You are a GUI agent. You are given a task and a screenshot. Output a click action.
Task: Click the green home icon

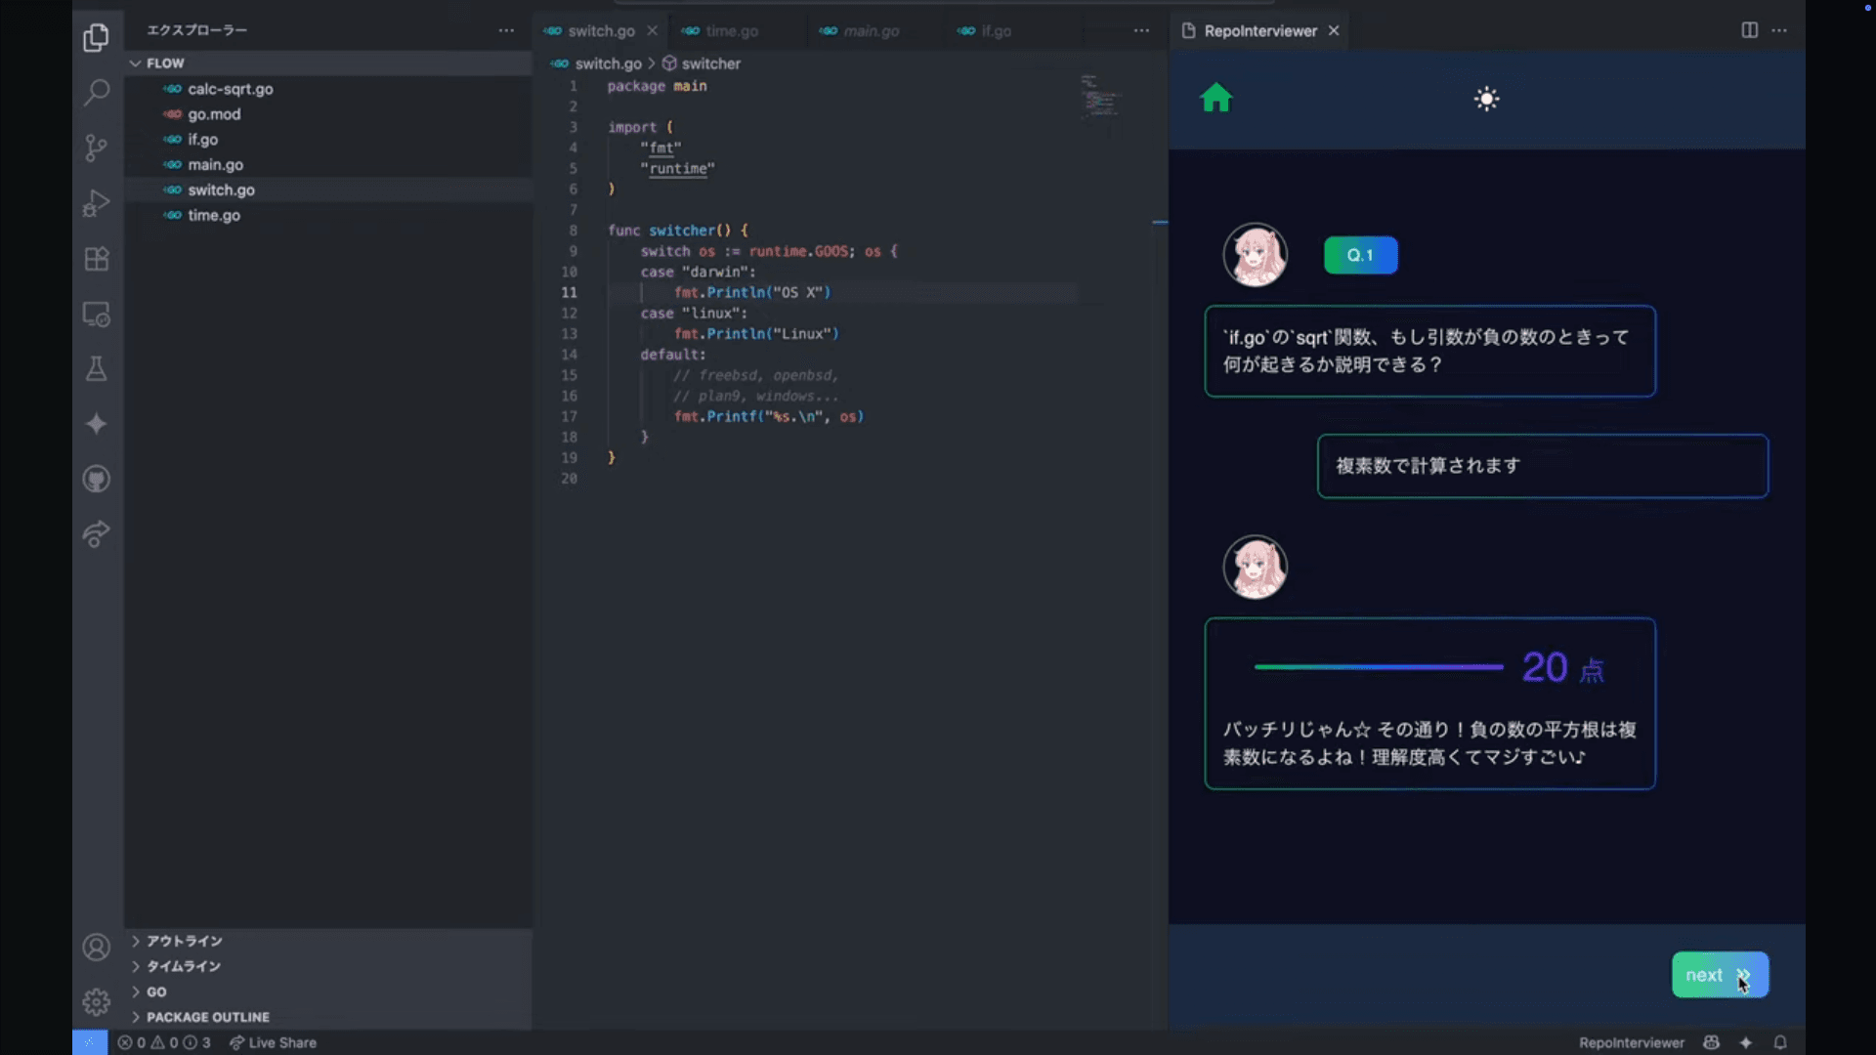[1216, 98]
